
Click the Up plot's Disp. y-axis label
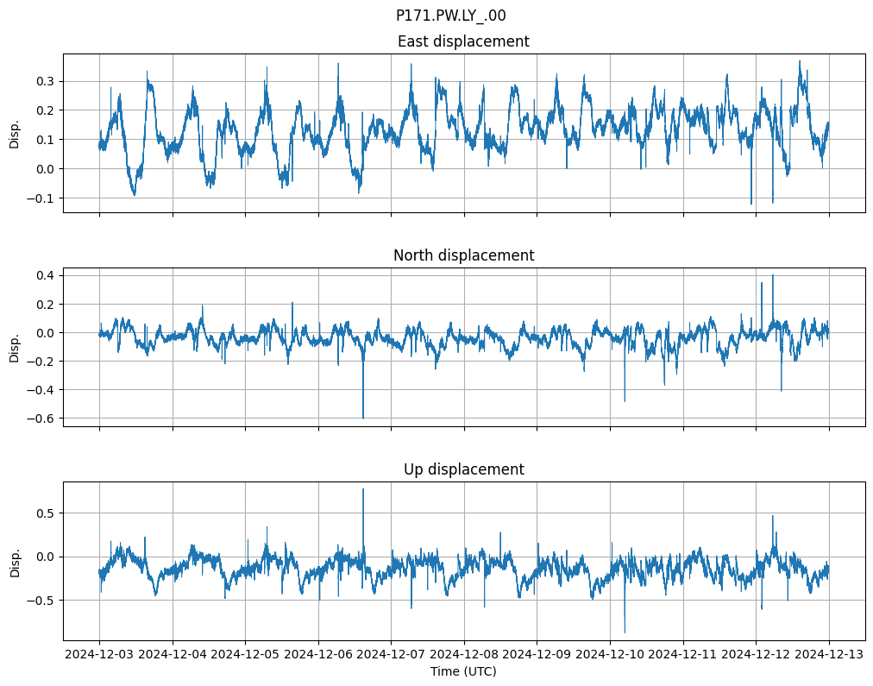(14, 561)
